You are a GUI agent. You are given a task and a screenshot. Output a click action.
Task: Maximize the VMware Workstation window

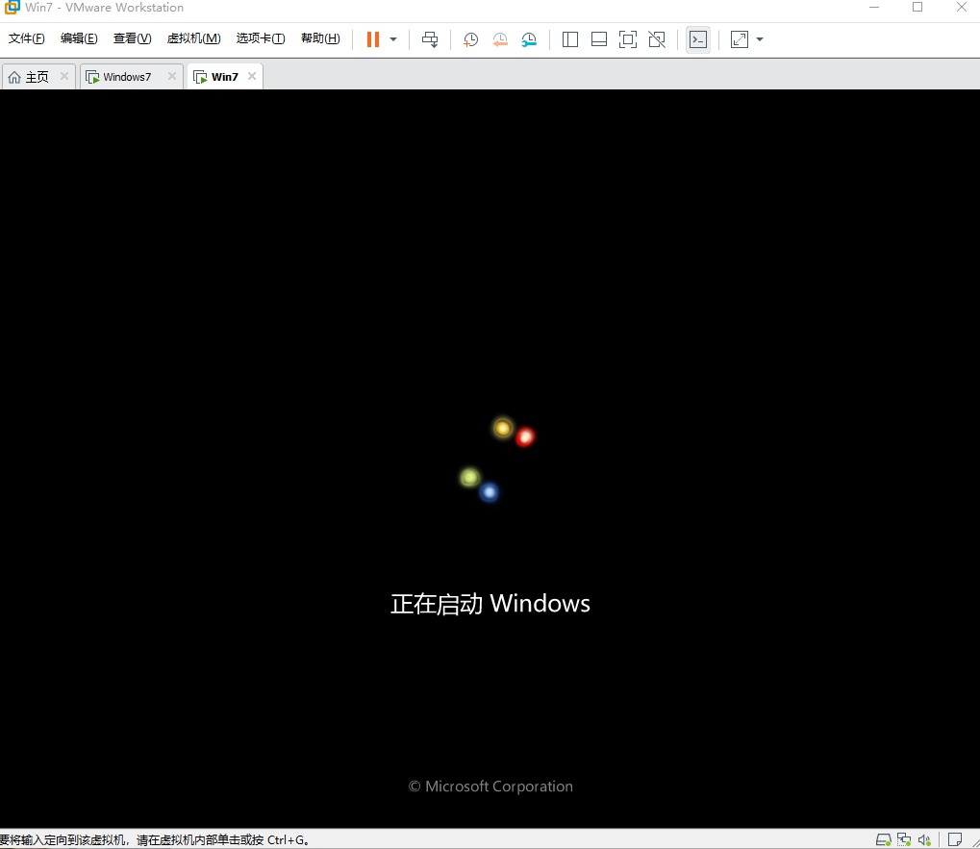tap(917, 8)
